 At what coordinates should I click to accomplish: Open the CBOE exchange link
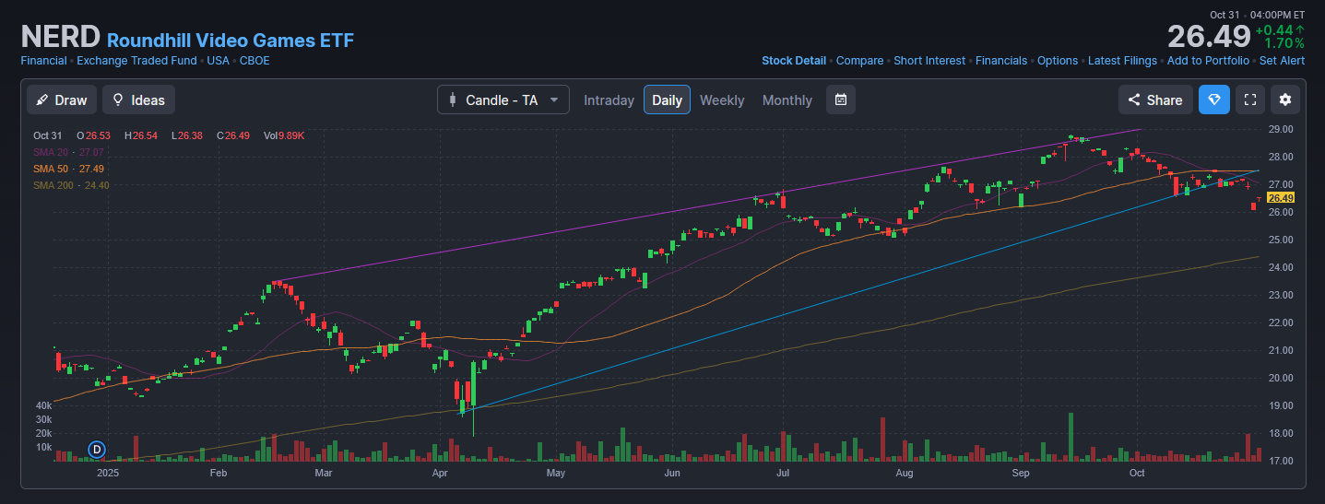pos(254,61)
